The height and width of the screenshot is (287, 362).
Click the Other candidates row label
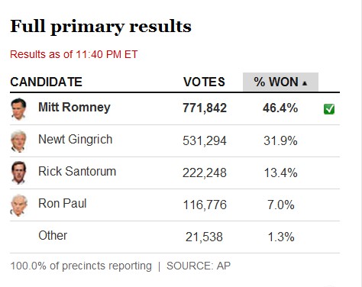tap(53, 235)
